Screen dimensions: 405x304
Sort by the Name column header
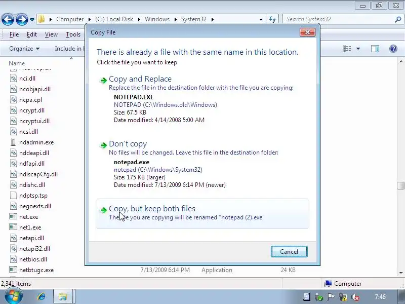point(17,63)
